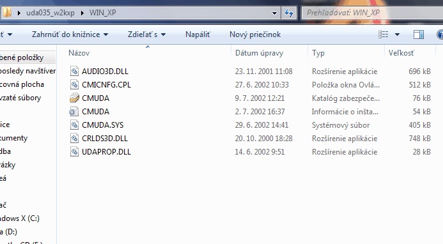The height and width of the screenshot is (244, 443).
Task: Open the Pictures library in sidebar
Action: coord(8,165)
